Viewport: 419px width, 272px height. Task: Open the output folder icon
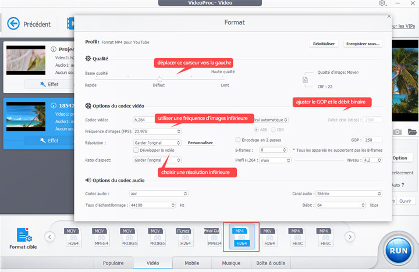412,131
